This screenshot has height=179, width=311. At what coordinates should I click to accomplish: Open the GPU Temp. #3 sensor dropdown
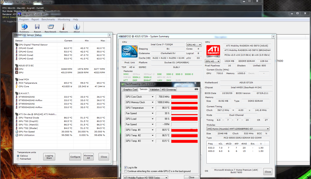(153, 141)
